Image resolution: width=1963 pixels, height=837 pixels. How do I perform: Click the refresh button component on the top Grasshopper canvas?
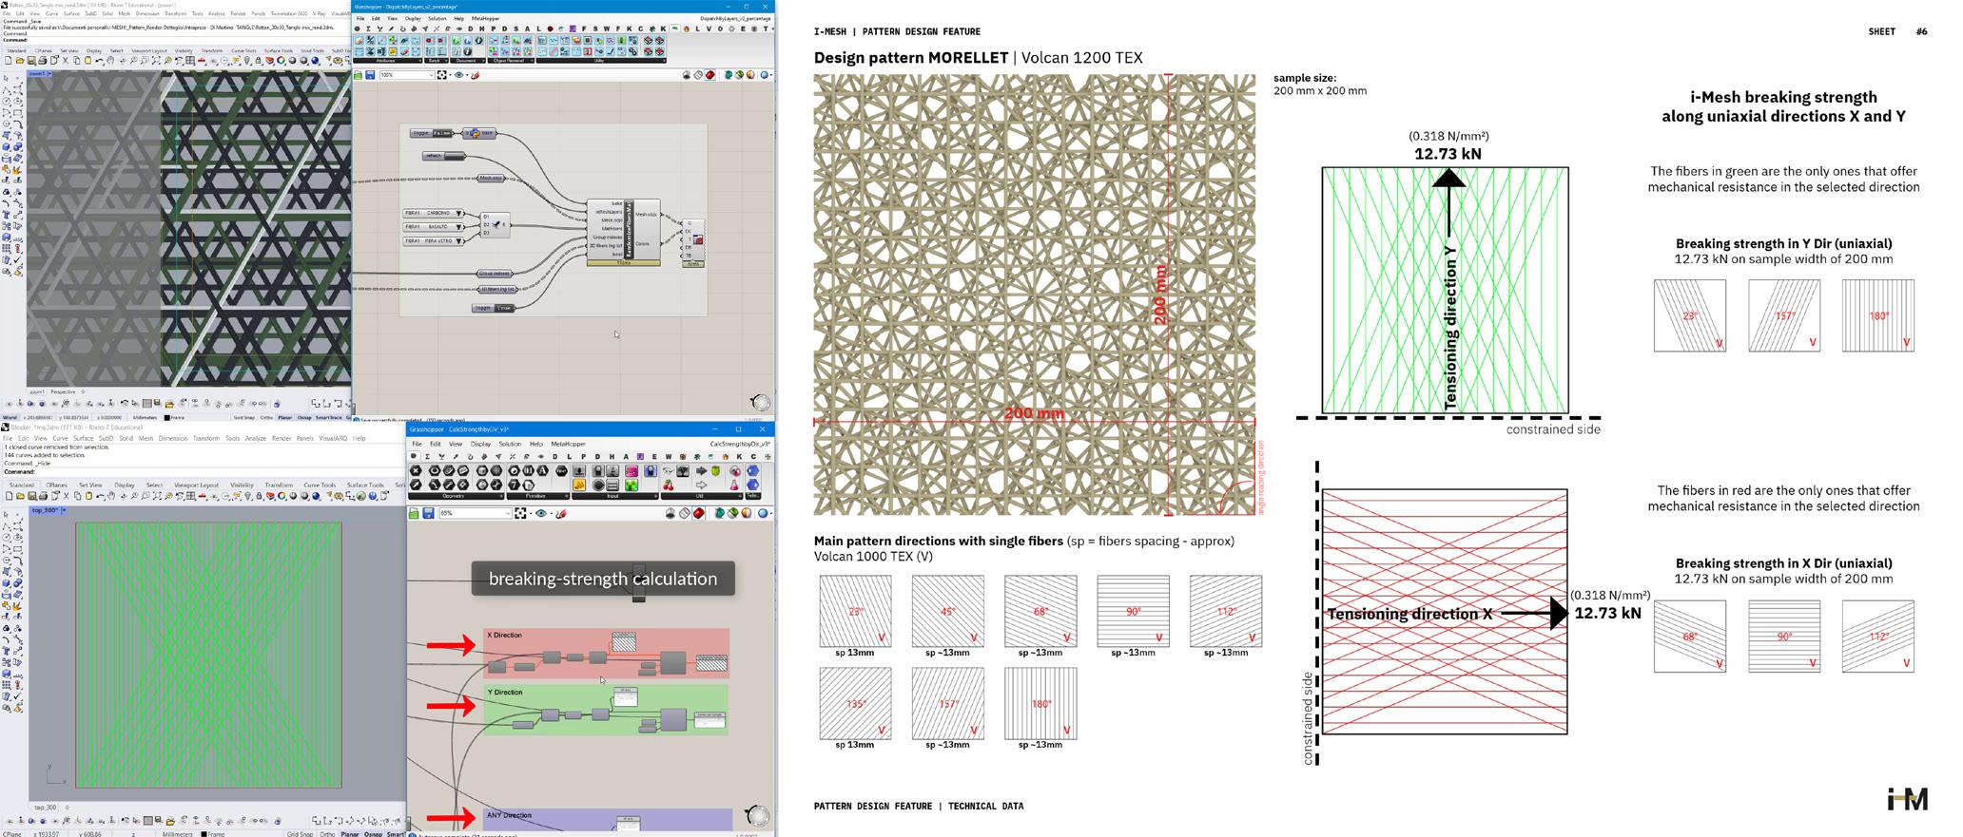(443, 156)
